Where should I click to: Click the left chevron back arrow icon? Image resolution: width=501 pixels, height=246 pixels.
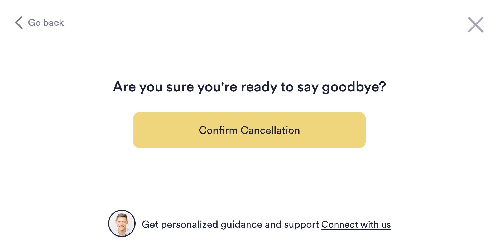click(19, 23)
